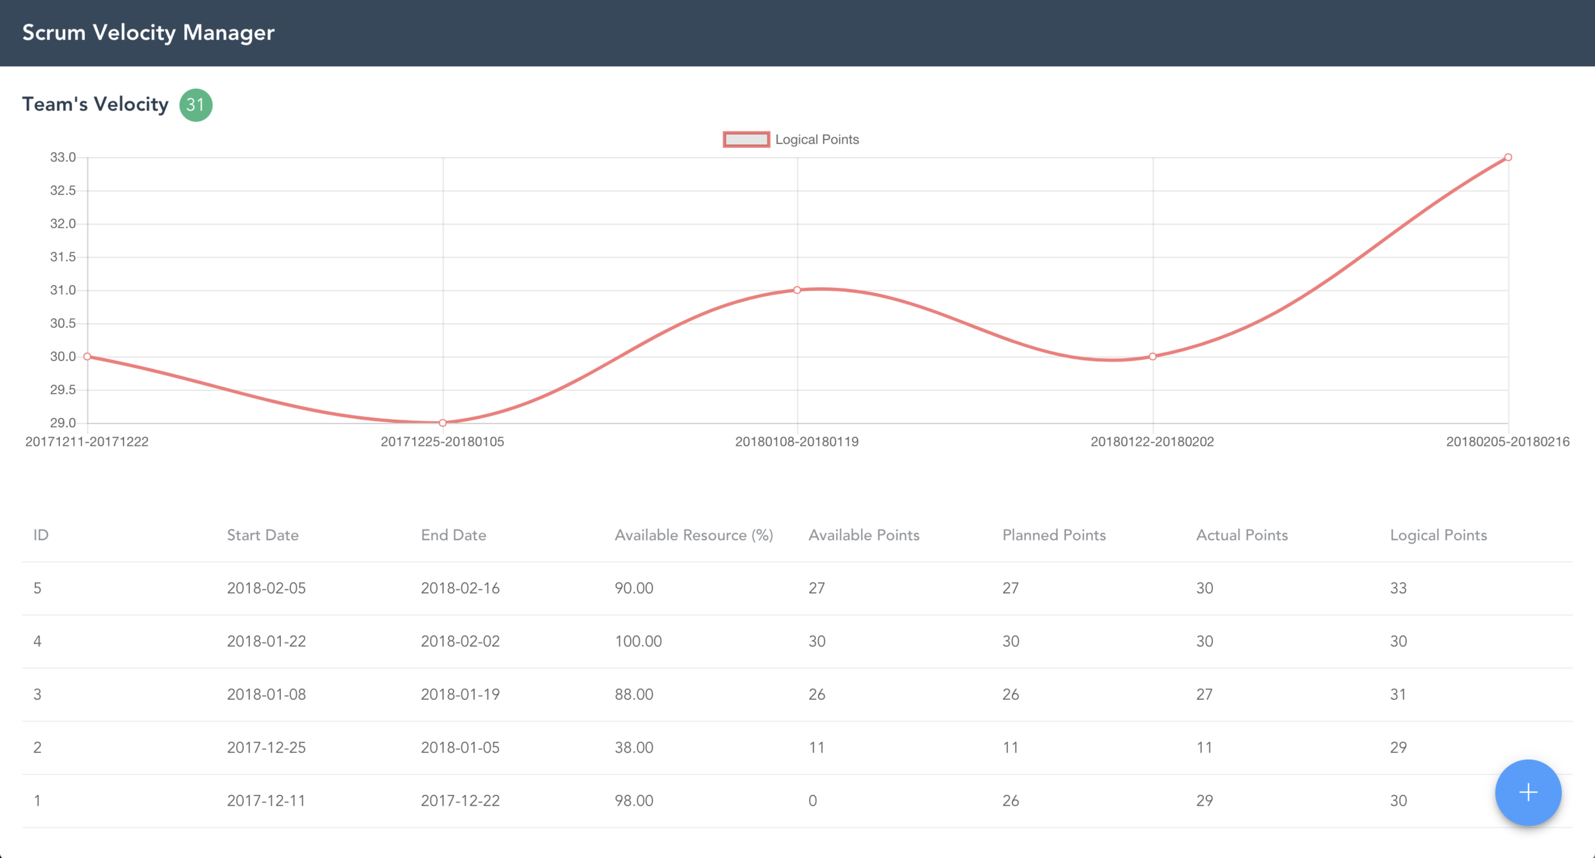Click the lowest chart point at 29.0
1595x858 pixels.
click(x=442, y=423)
